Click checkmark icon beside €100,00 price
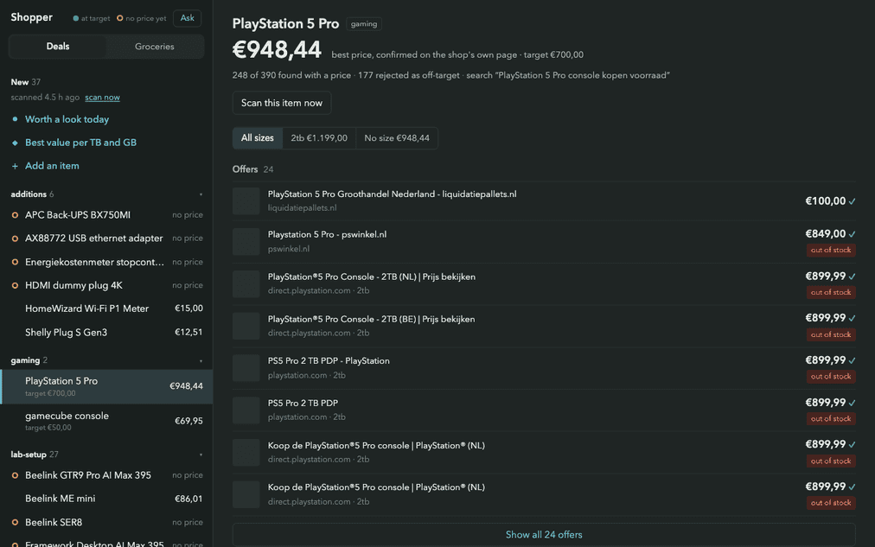 [853, 201]
